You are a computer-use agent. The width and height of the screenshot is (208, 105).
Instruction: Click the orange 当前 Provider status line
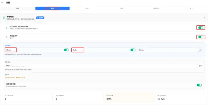pos(15,78)
